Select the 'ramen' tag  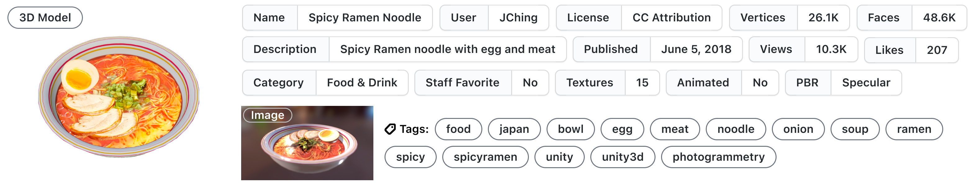click(914, 129)
